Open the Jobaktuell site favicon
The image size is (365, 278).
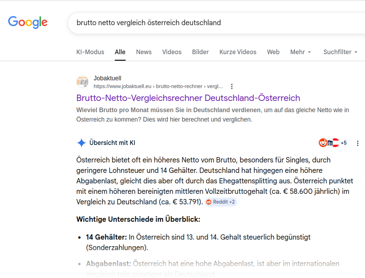pyautogui.click(x=82, y=82)
